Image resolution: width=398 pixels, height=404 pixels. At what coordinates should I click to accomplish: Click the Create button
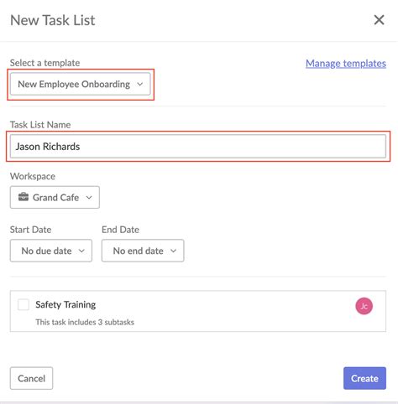[x=364, y=378]
